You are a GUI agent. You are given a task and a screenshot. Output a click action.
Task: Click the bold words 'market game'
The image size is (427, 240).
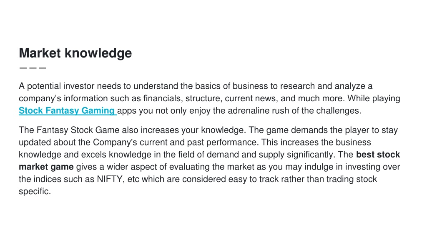pyautogui.click(x=46, y=167)
